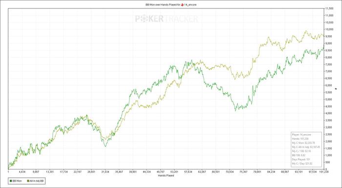Click the 10,000 y-axis label

[329, 29]
